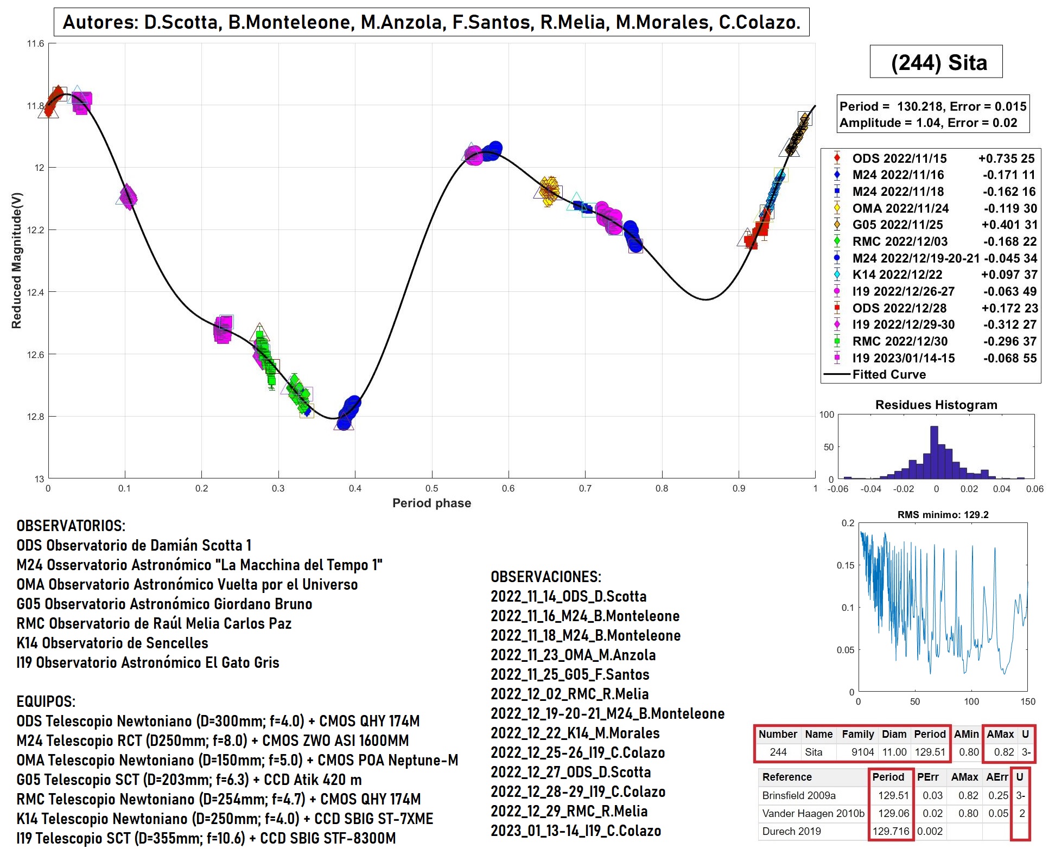Image resolution: width=1055 pixels, height=849 pixels.
Task: Click the AMax value 0.82 in Sita row
Action: click(x=1000, y=752)
